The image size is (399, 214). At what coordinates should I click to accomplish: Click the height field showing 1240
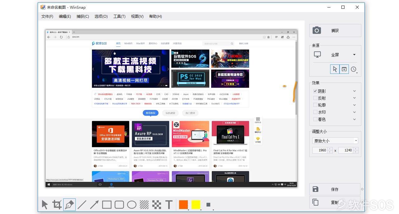pyautogui.click(x=345, y=150)
